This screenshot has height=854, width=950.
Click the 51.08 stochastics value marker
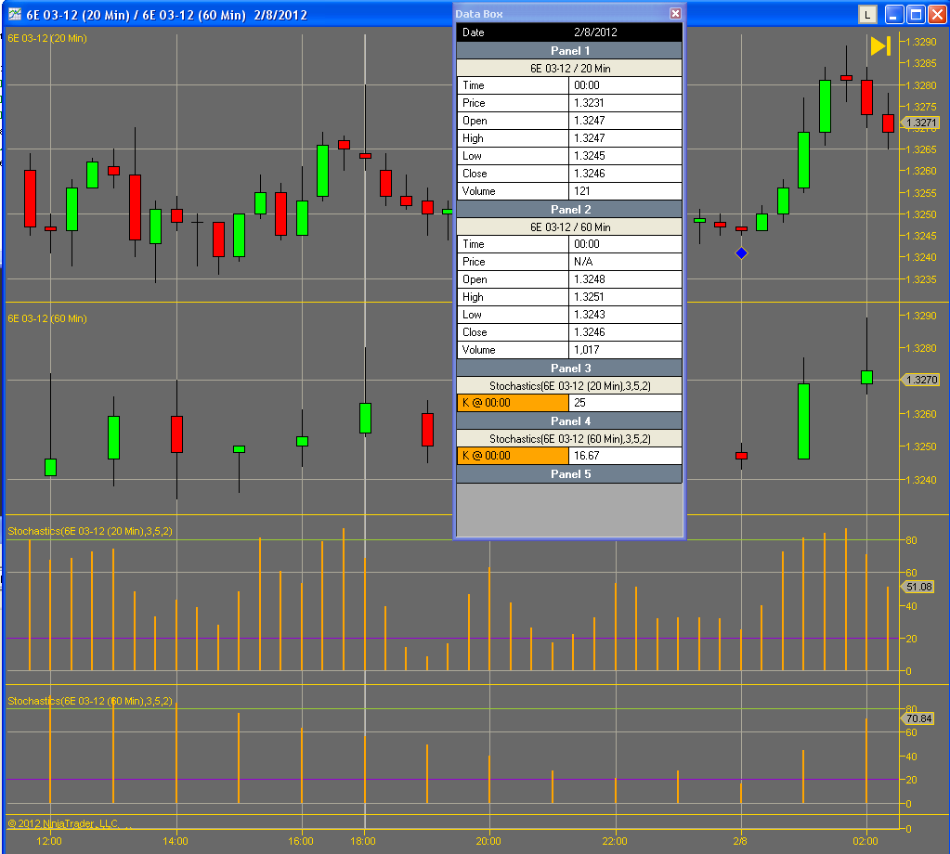pyautogui.click(x=918, y=587)
